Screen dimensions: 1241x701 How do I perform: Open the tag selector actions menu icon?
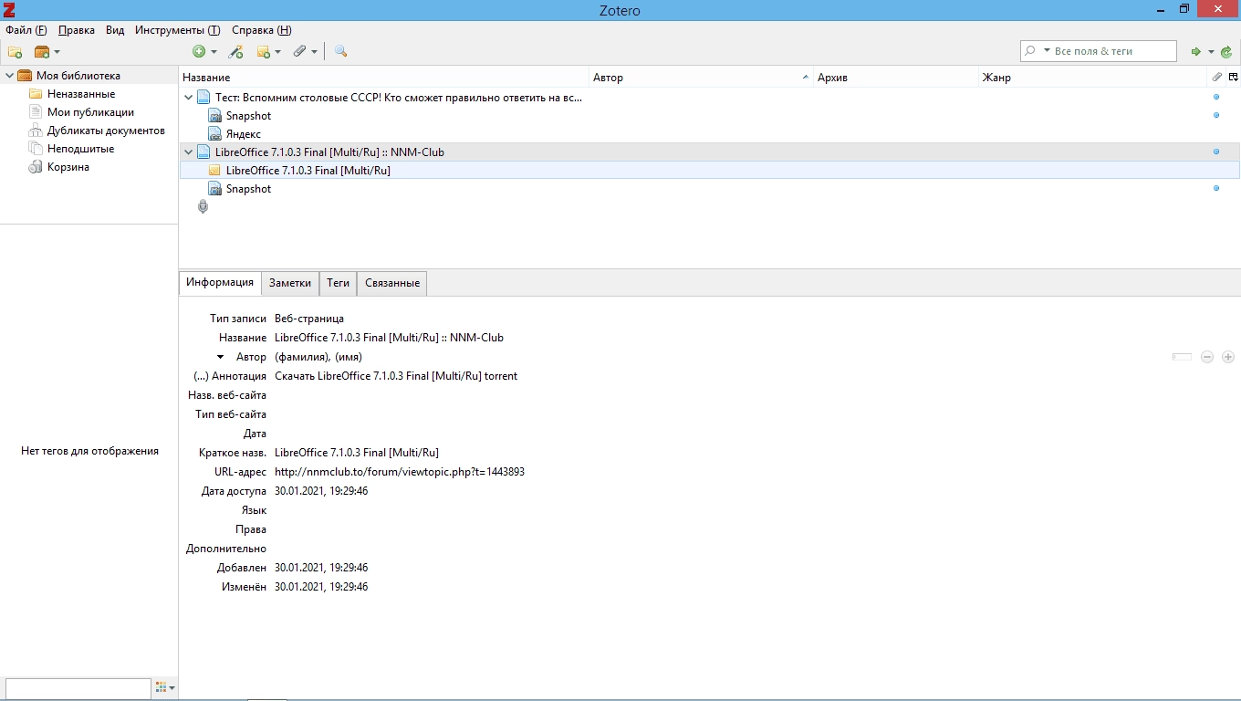pyautogui.click(x=164, y=688)
